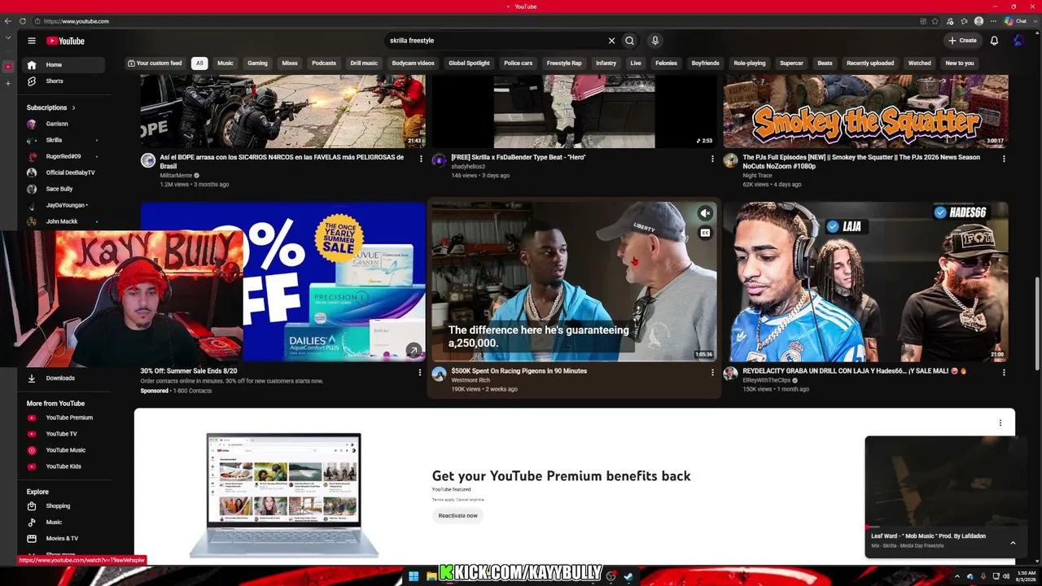Open the Official DeeBabyTV channel

click(70, 173)
